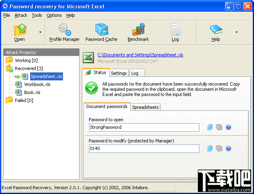Viewport: 254px width, 194px height.
Task: Click the Open toolbar icon
Action: 20,30
